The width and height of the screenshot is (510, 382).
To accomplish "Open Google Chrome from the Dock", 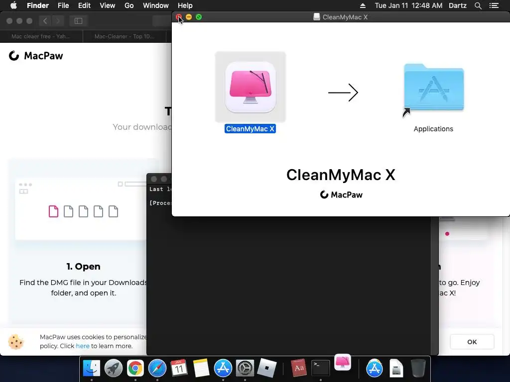I will tap(135, 369).
